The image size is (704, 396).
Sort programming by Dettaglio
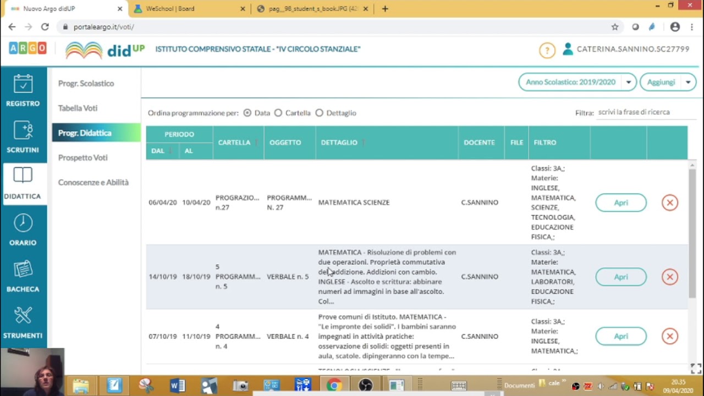tap(320, 113)
